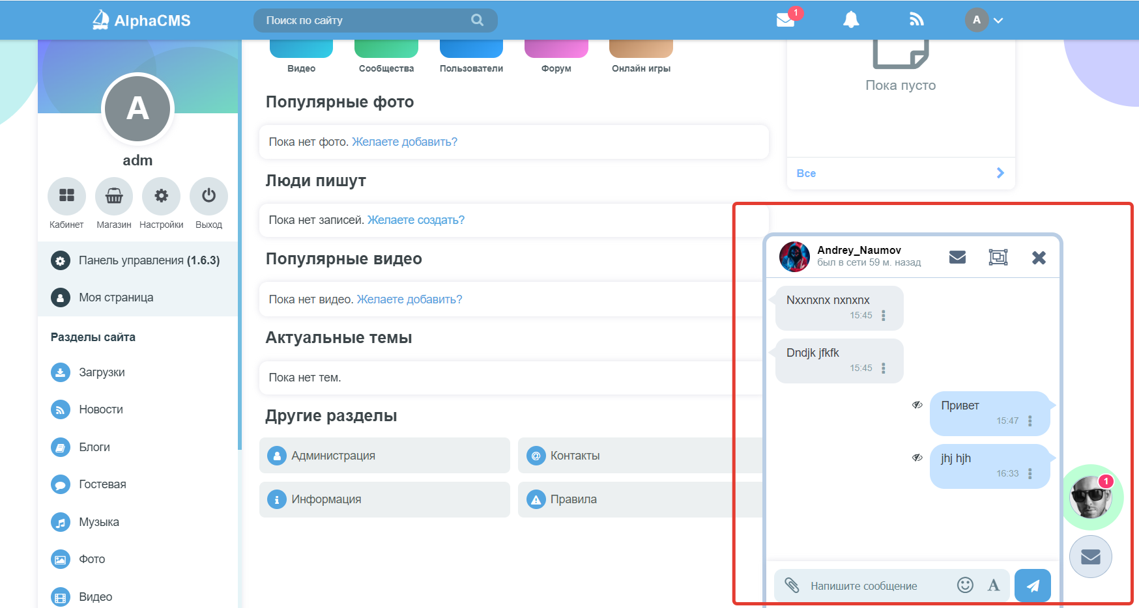Click the unread eye icon beside jhj hjh
This screenshot has width=1139, height=608.
coord(917,458)
